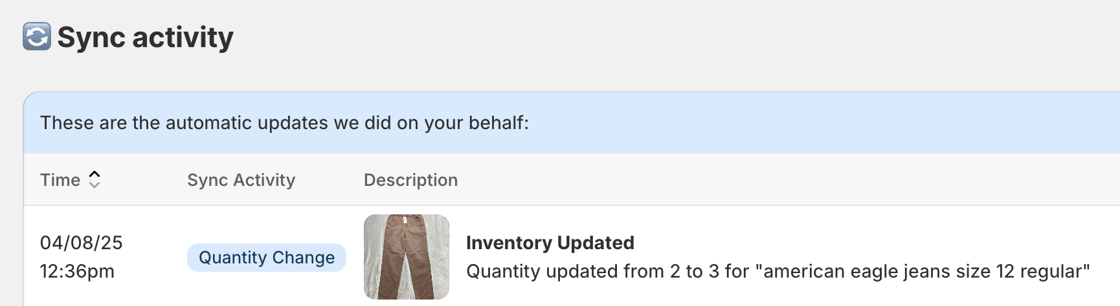Screen dimensions: 1120x306
Task: Click the american eagle jeans product name
Action: tap(926, 272)
